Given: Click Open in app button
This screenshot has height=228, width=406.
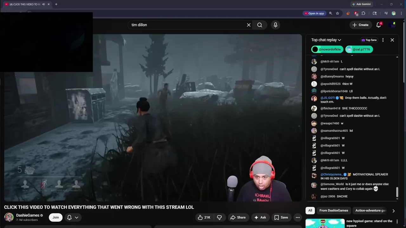Looking at the screenshot, I should 314,13.
